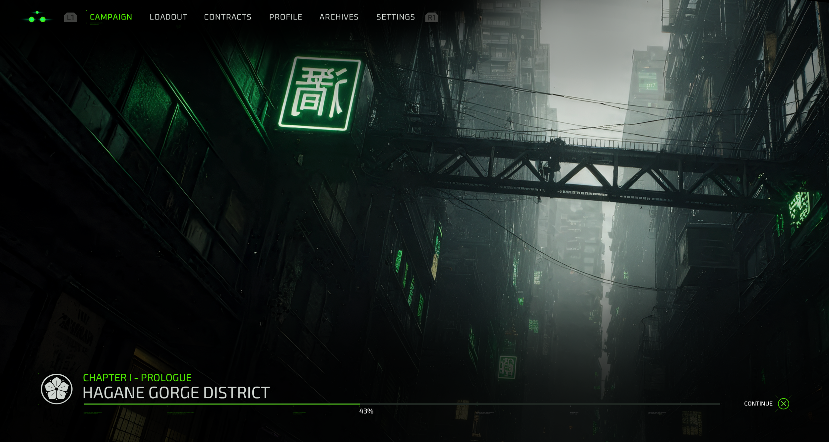Click the CONTINUE label

pos(758,404)
